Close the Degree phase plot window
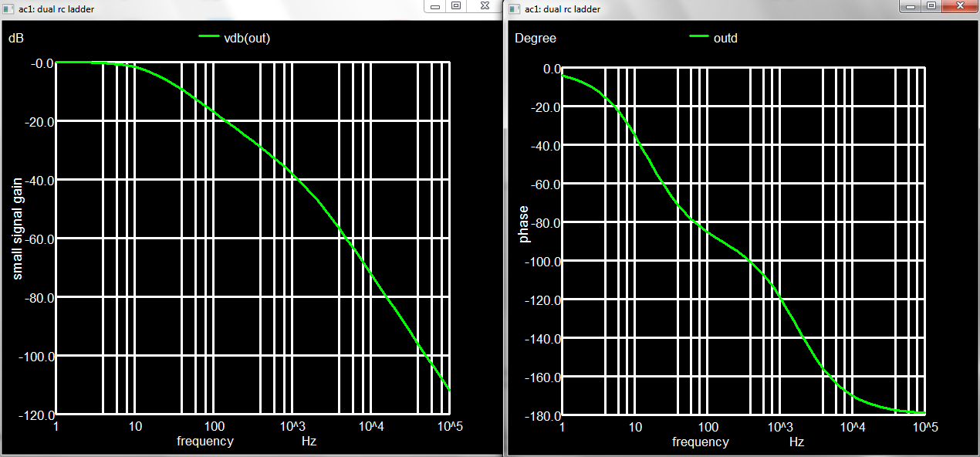Viewport: 980px width, 457px height. (x=961, y=6)
